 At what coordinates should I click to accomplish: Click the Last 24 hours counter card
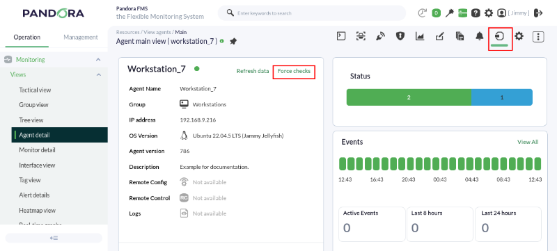tap(508, 224)
